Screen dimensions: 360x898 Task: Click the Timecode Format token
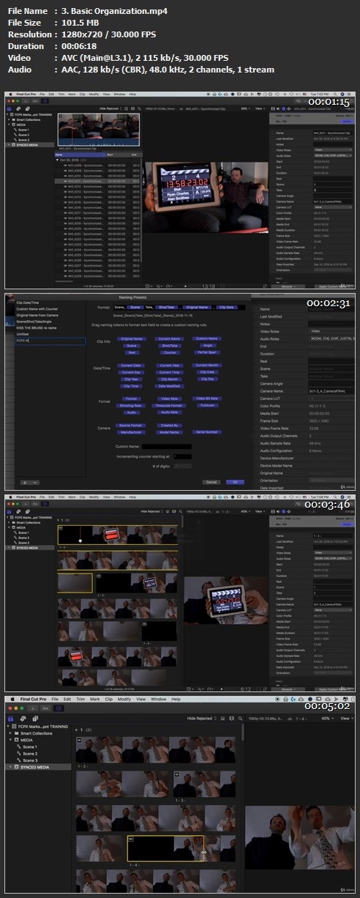point(170,406)
